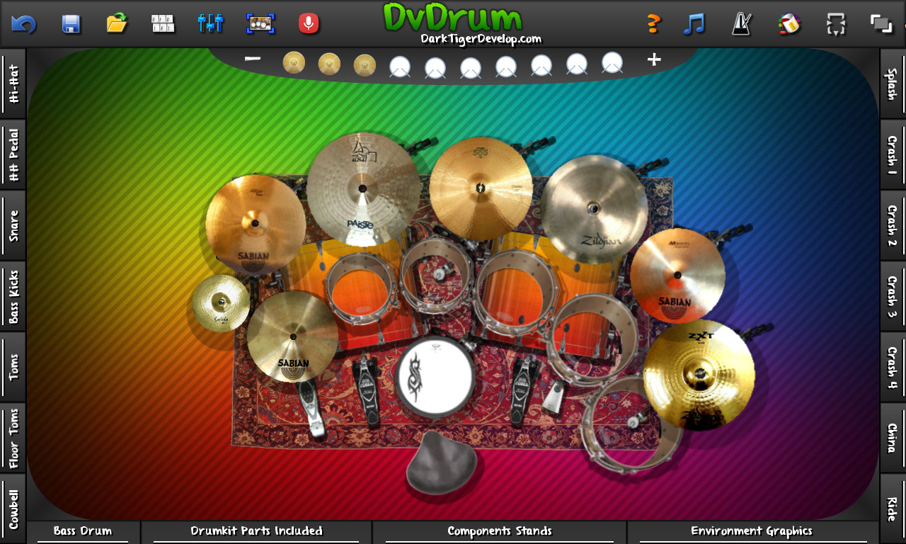Hit the Paiste cymbal
This screenshot has height=544, width=906.
tap(362, 189)
